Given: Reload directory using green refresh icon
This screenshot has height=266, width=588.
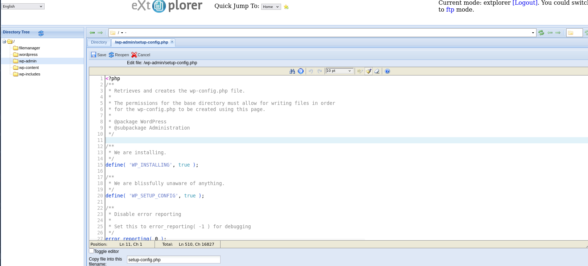Looking at the screenshot, I should pyautogui.click(x=541, y=33).
